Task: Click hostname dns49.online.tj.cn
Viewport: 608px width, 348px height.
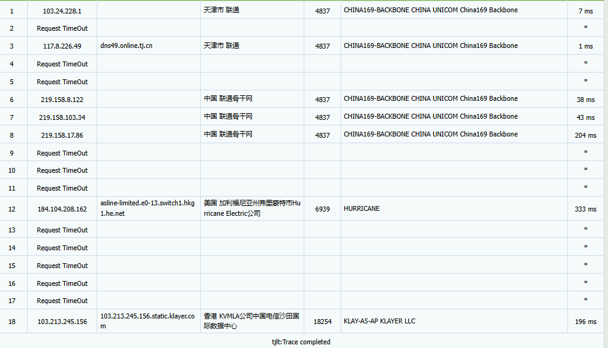Action: (126, 45)
